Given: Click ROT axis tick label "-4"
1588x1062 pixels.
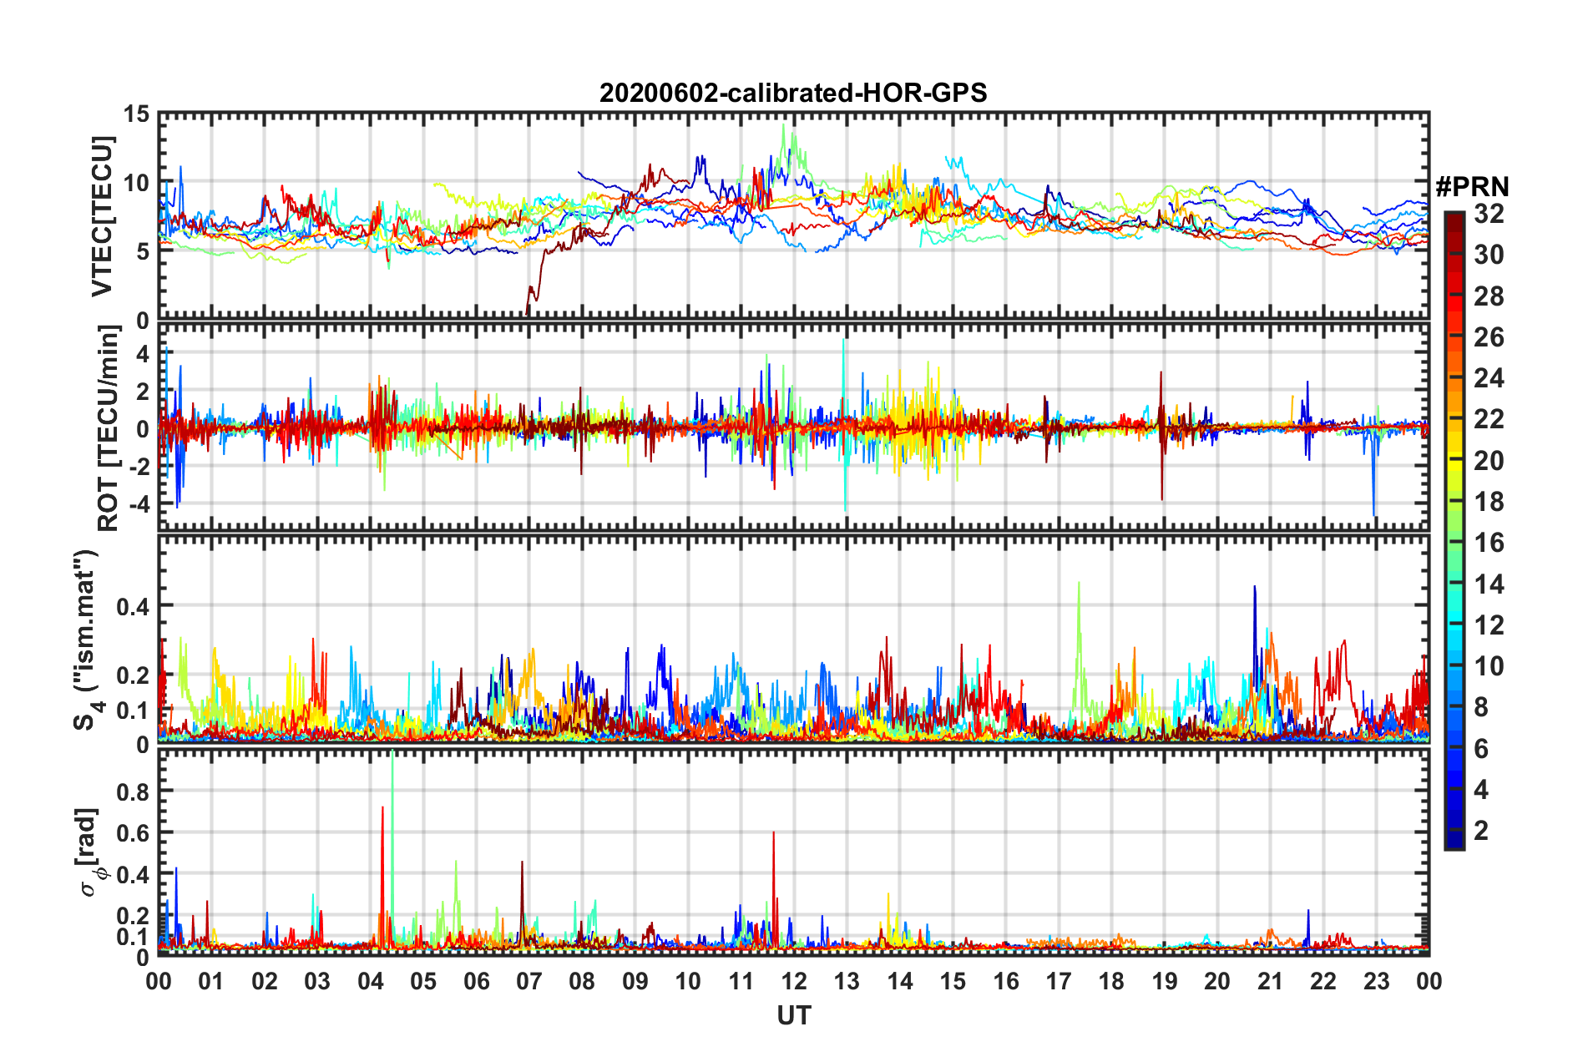Looking at the screenshot, I should pyautogui.click(x=139, y=504).
